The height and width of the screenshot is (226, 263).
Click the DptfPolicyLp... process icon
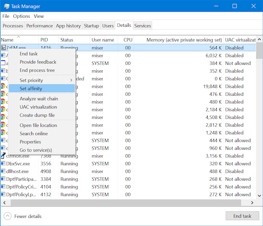pos(3,194)
